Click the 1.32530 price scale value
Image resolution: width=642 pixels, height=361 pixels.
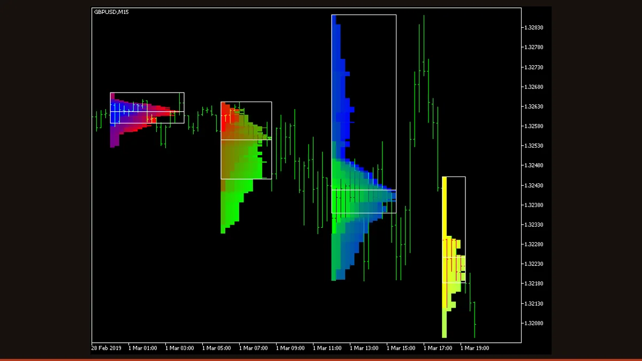(x=533, y=146)
